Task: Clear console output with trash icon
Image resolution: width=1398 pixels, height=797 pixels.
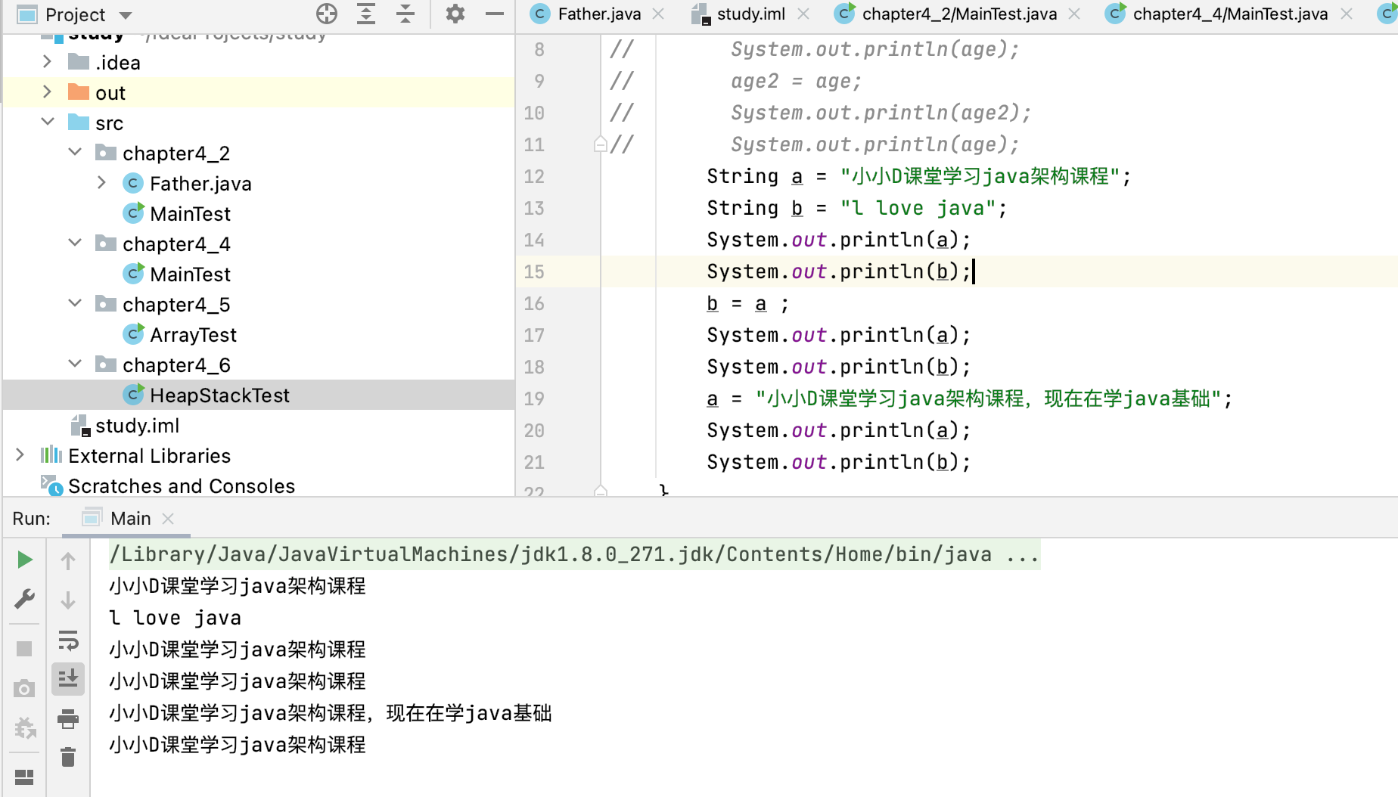Action: click(68, 757)
